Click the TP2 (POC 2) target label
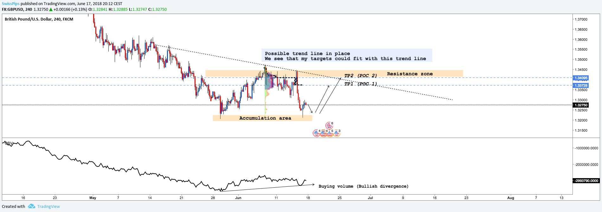Screen dimensions: 602x212 (361, 76)
